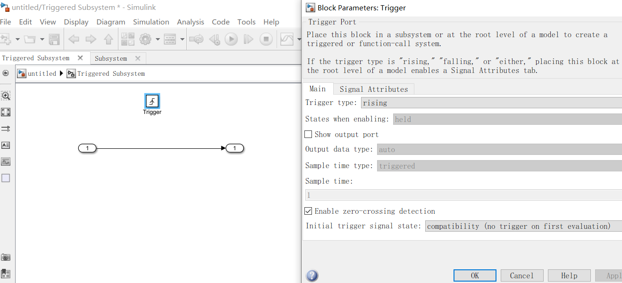Open the Code menu
This screenshot has height=283, width=622.
pos(221,22)
